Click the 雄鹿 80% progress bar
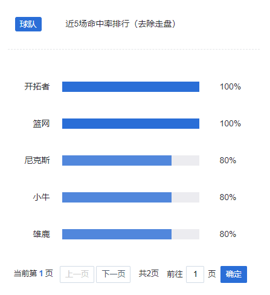Viewport: 270px width, 295px height. point(130,234)
